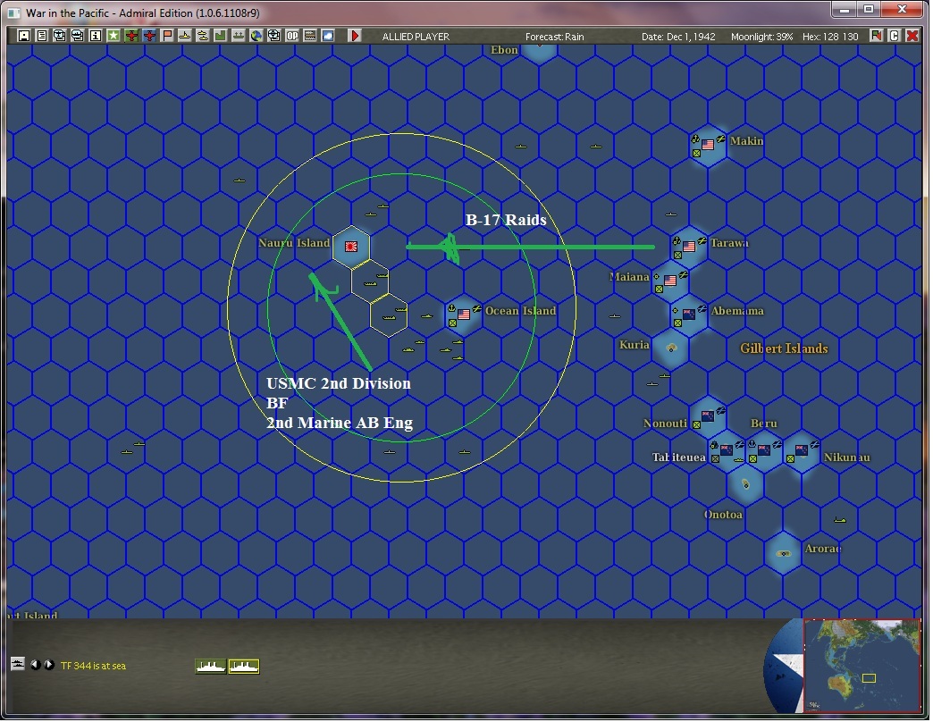The height and width of the screenshot is (722, 933).
Task: Click the US flag base at Tarawa
Action: (689, 247)
